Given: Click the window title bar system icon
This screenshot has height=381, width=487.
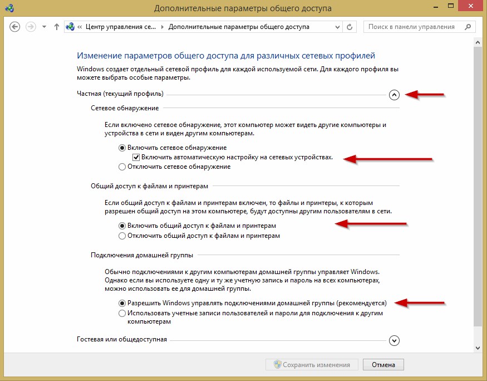Looking at the screenshot, I should coord(8,8).
